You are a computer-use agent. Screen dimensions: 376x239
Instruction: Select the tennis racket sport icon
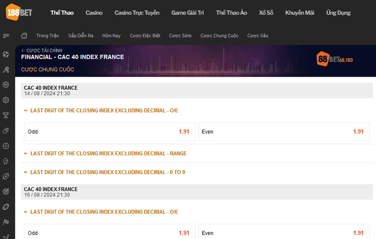coord(6,69)
